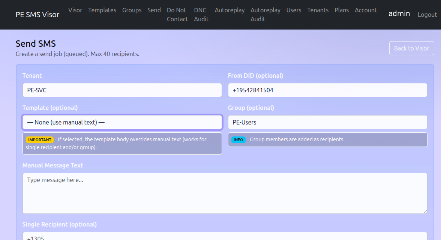
Task: Go to DNC Audit
Action: [x=201, y=15]
